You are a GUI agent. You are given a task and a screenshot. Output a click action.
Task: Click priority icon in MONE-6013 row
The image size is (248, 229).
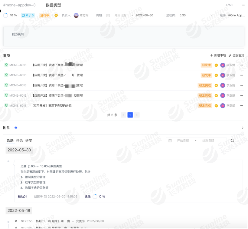(216, 85)
